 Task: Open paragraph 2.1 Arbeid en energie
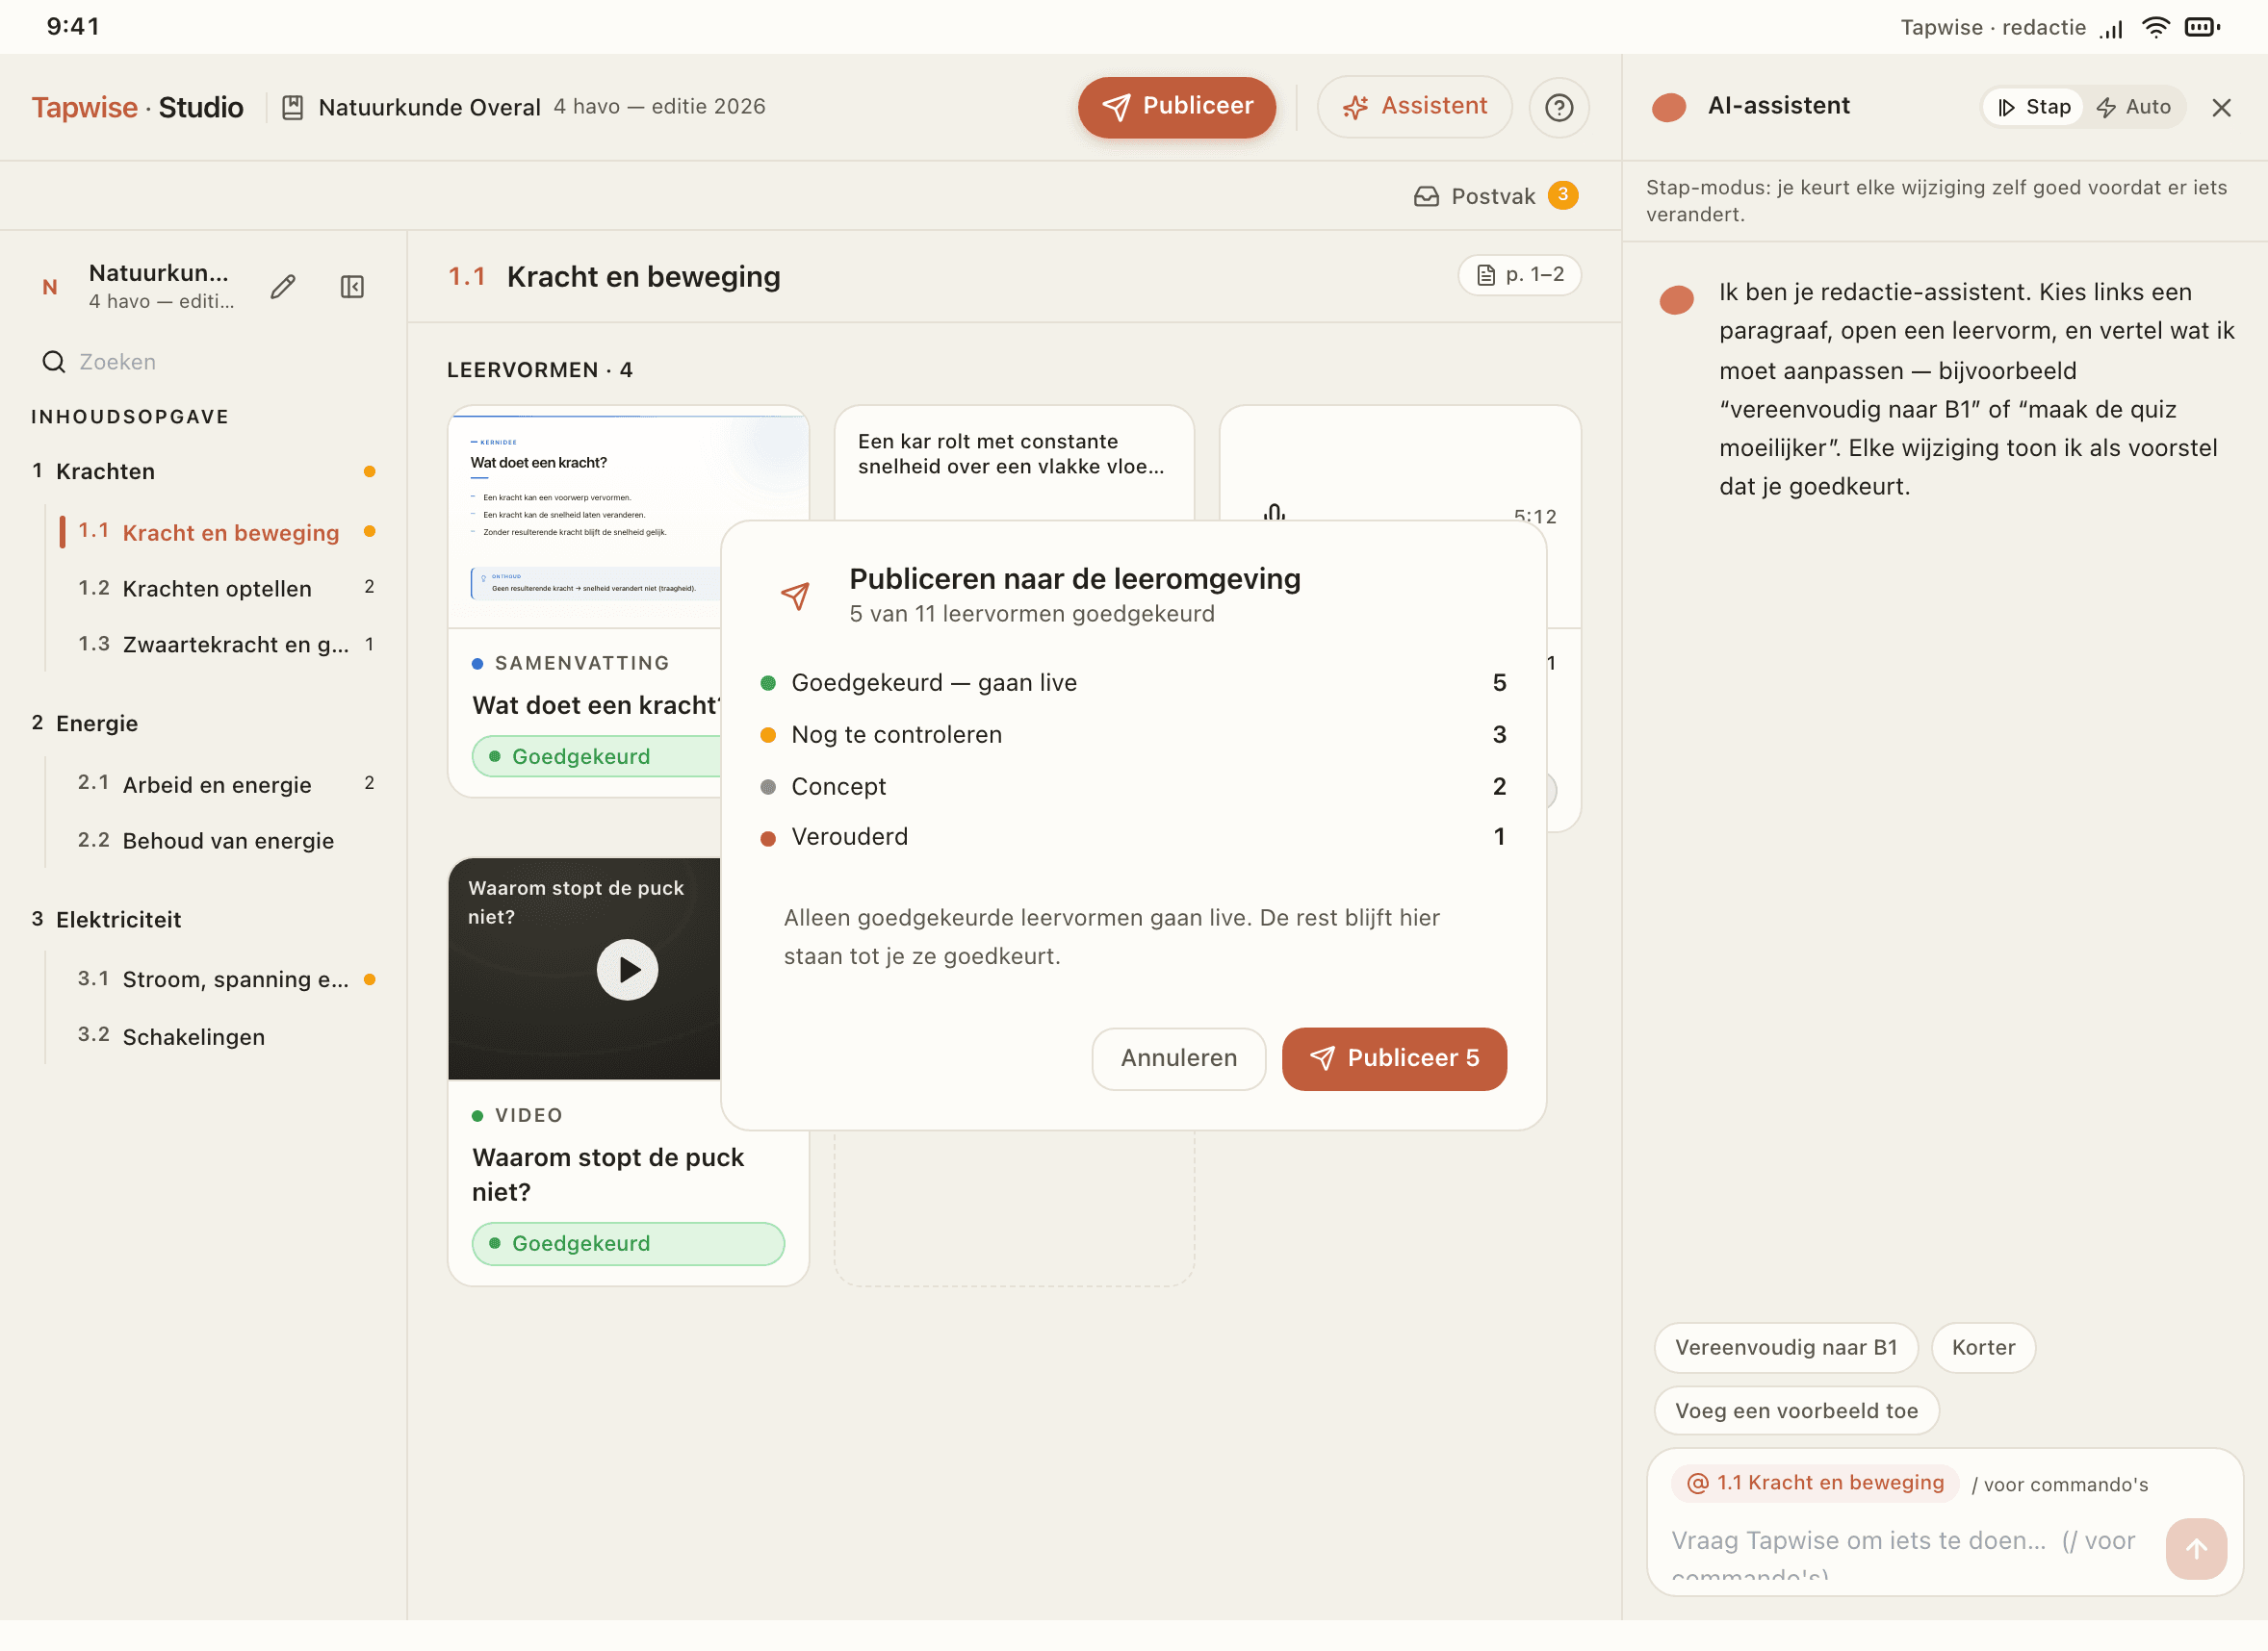tap(217, 784)
